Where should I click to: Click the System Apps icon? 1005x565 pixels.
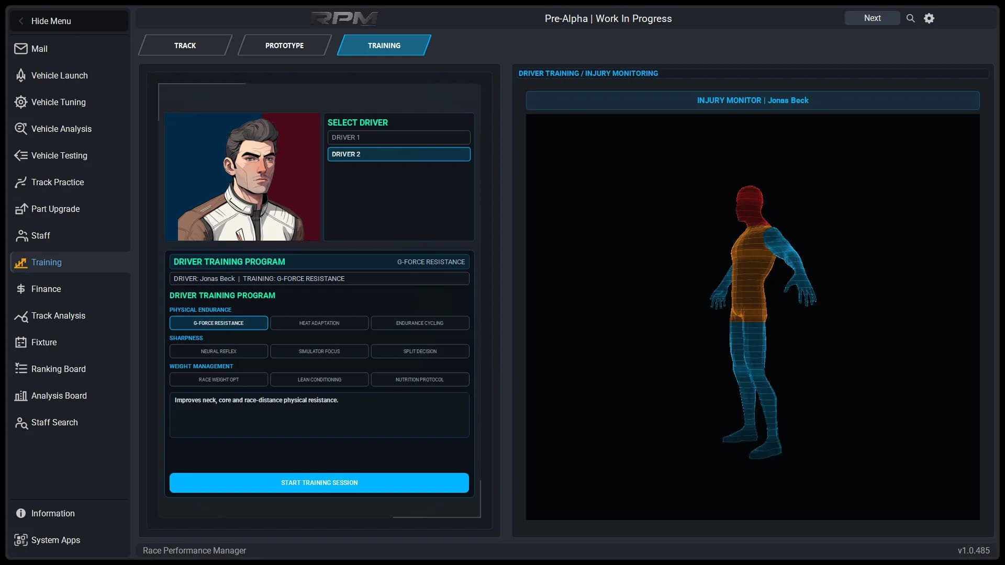(x=21, y=540)
